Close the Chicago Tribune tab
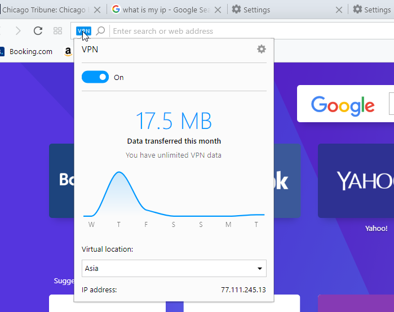This screenshot has width=394, height=312. click(x=98, y=10)
